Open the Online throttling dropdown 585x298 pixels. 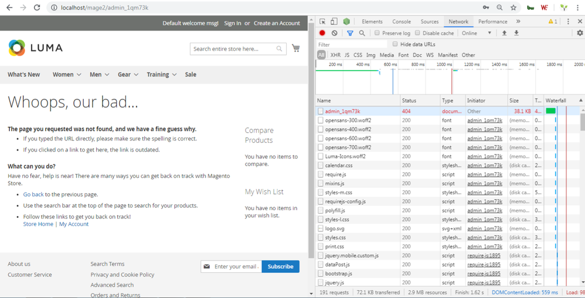point(476,33)
